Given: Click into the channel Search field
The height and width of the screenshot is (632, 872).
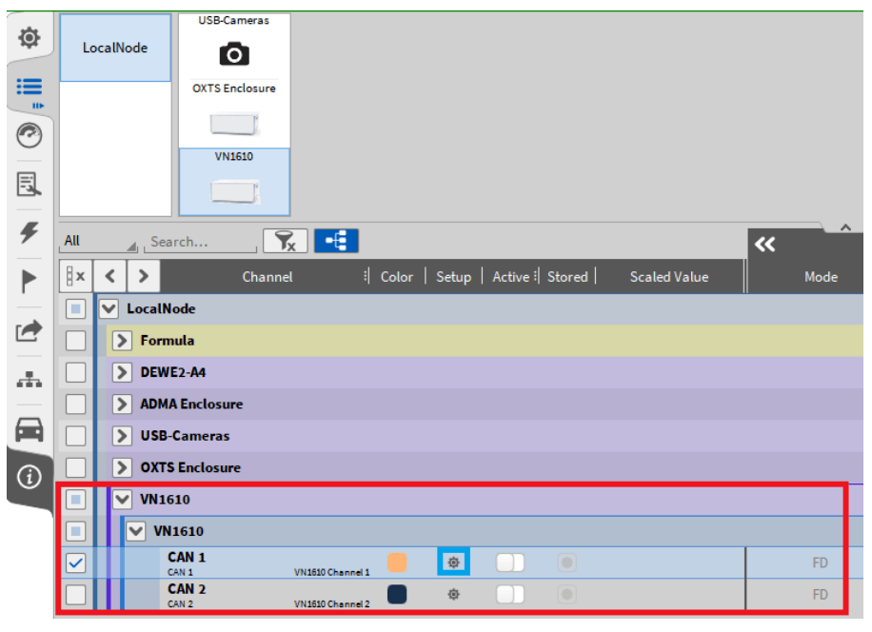Looking at the screenshot, I should point(200,242).
